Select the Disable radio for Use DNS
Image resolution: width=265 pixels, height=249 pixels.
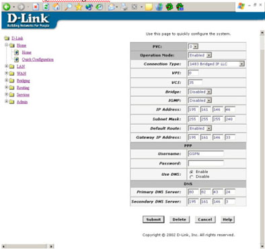[191, 177]
